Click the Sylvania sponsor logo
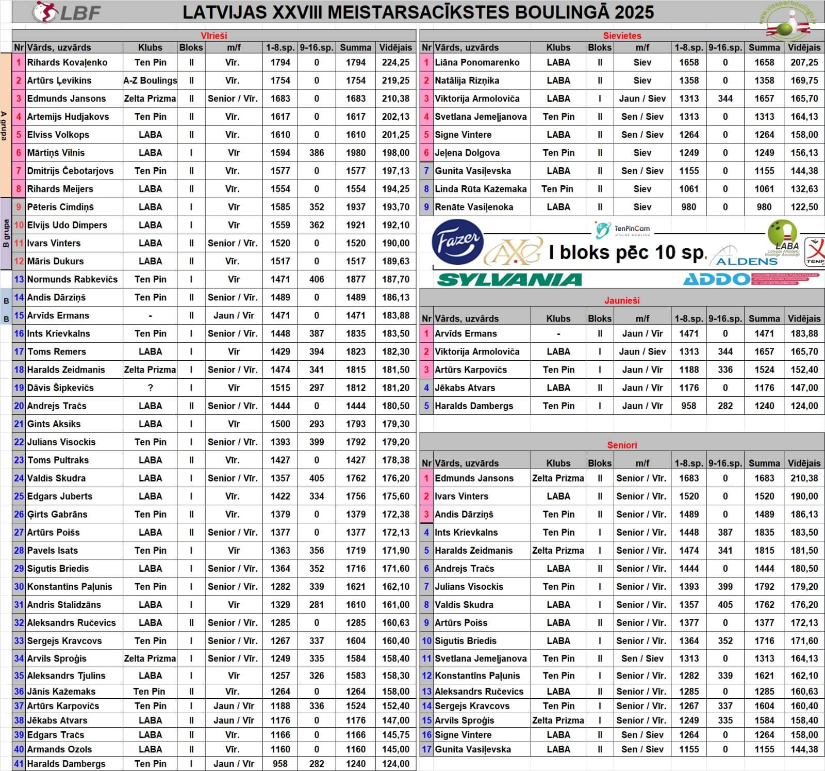Screen dimensions: 825x771 509,280
